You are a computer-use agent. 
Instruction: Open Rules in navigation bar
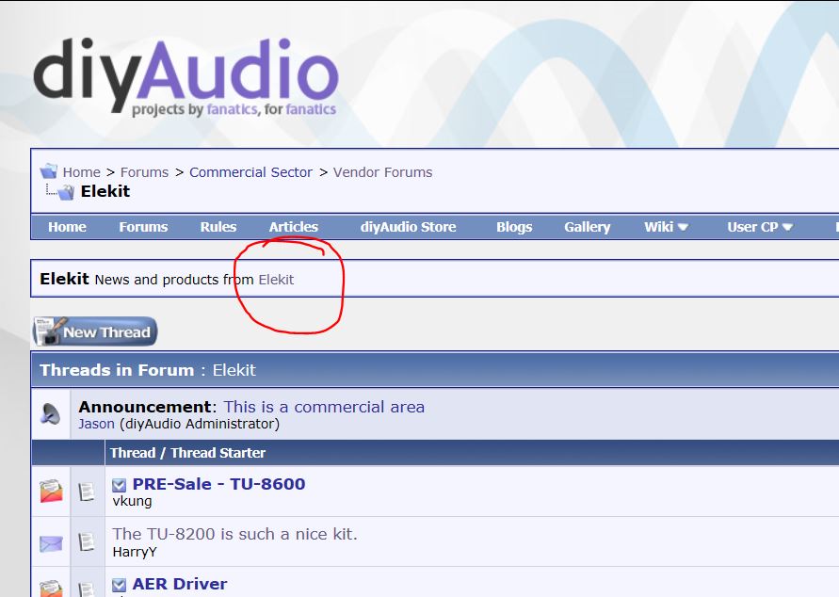(x=218, y=227)
